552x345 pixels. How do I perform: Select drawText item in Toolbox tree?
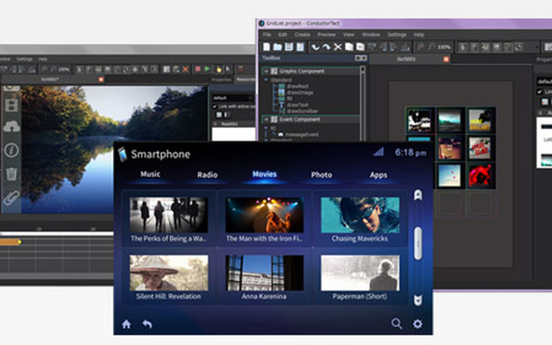[297, 105]
